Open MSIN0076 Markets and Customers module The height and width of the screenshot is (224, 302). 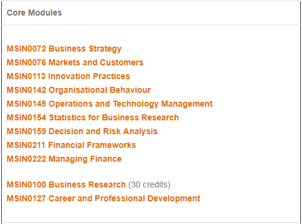[75, 62]
